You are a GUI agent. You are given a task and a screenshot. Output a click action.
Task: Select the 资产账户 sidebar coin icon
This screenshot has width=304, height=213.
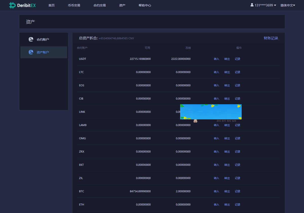pos(31,52)
